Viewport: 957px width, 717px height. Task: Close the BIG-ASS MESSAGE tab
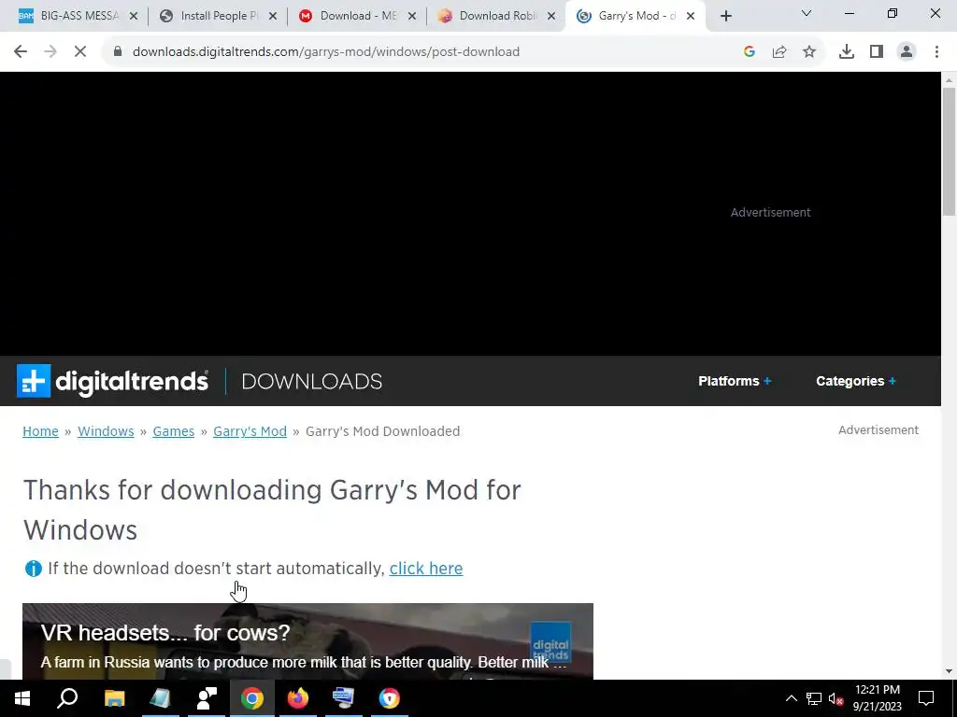point(134,17)
